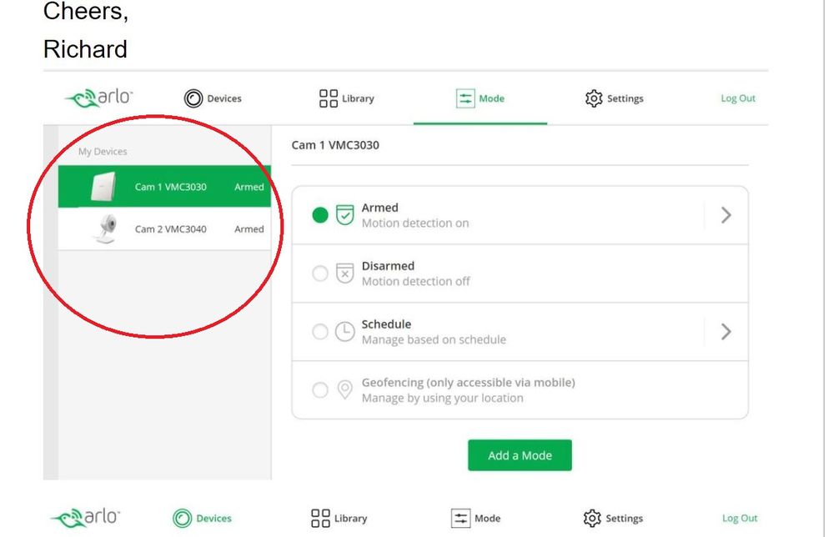Open the Library tab in the upper bar
833x537 pixels.
coord(347,98)
